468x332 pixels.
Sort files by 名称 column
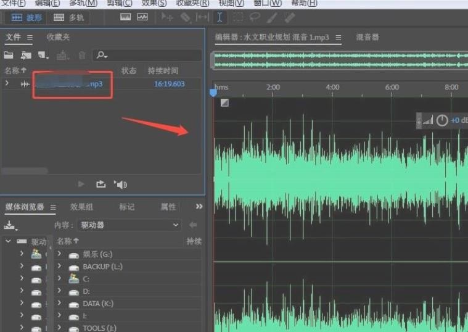point(15,70)
